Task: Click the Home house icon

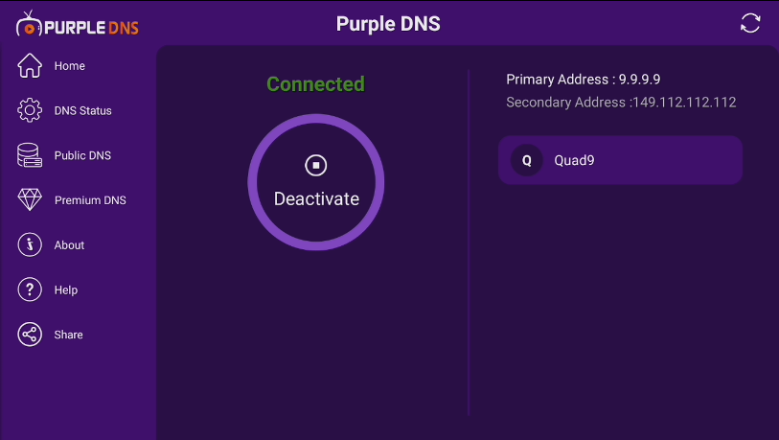Action: tap(30, 66)
